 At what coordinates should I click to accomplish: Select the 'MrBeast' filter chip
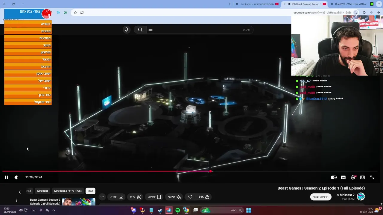click(42, 191)
